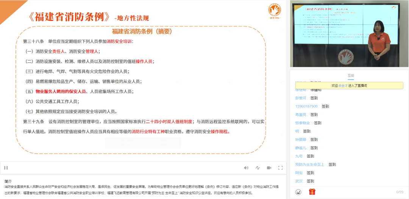409x199 pixels.
Task: Open the emoji picker in chat
Action: point(298,192)
